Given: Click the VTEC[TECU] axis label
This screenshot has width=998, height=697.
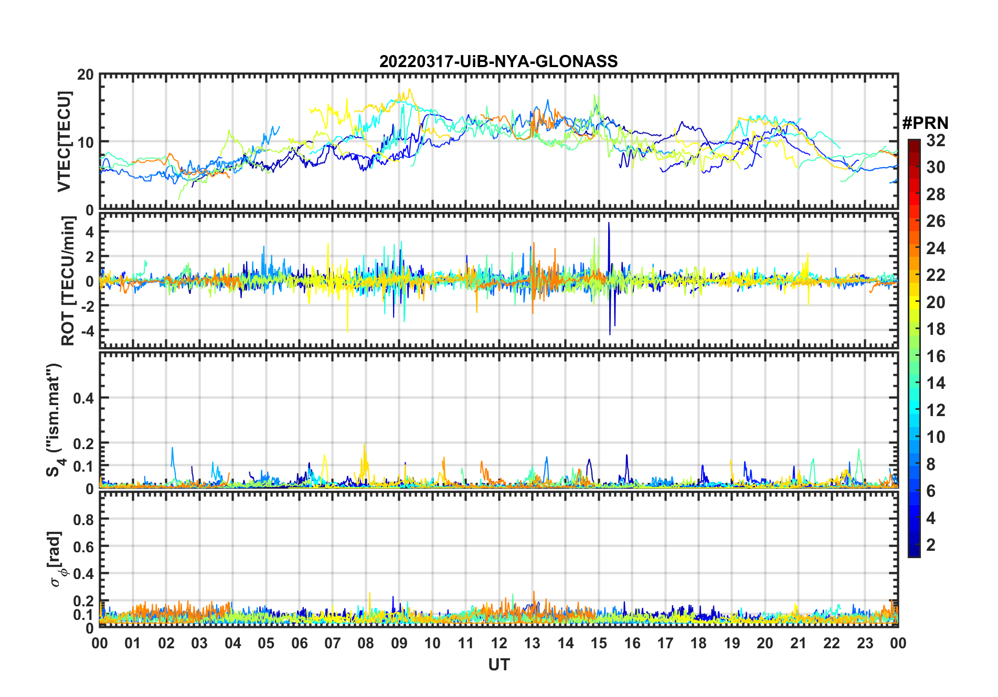Looking at the screenshot, I should pyautogui.click(x=64, y=141).
